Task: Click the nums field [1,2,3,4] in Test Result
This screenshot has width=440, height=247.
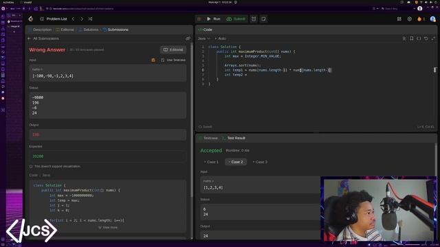Action: click(261, 185)
